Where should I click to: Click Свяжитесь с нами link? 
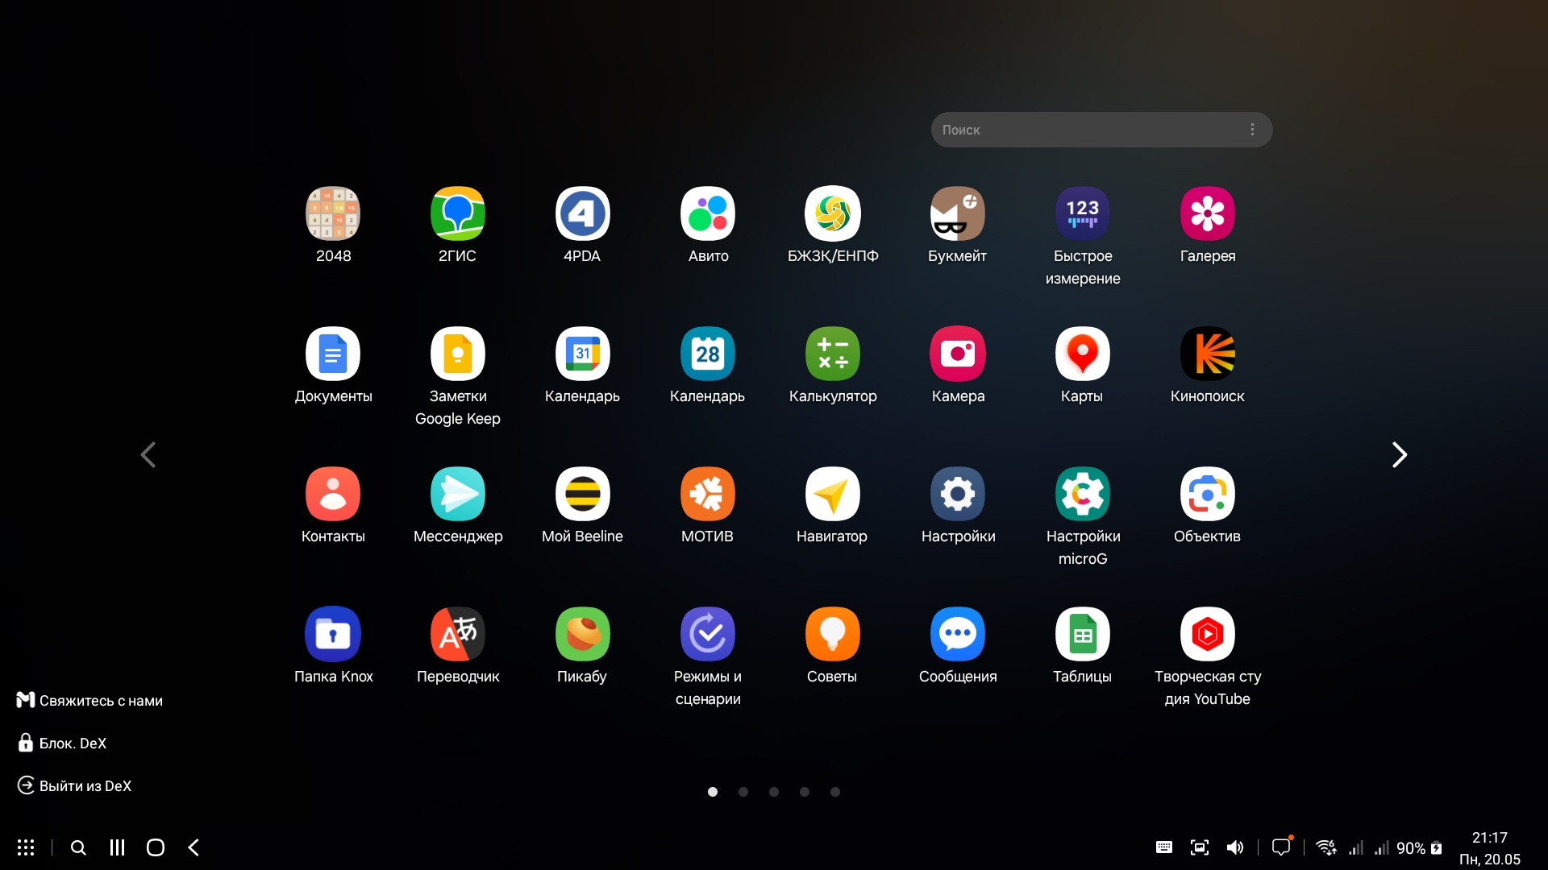tap(89, 701)
